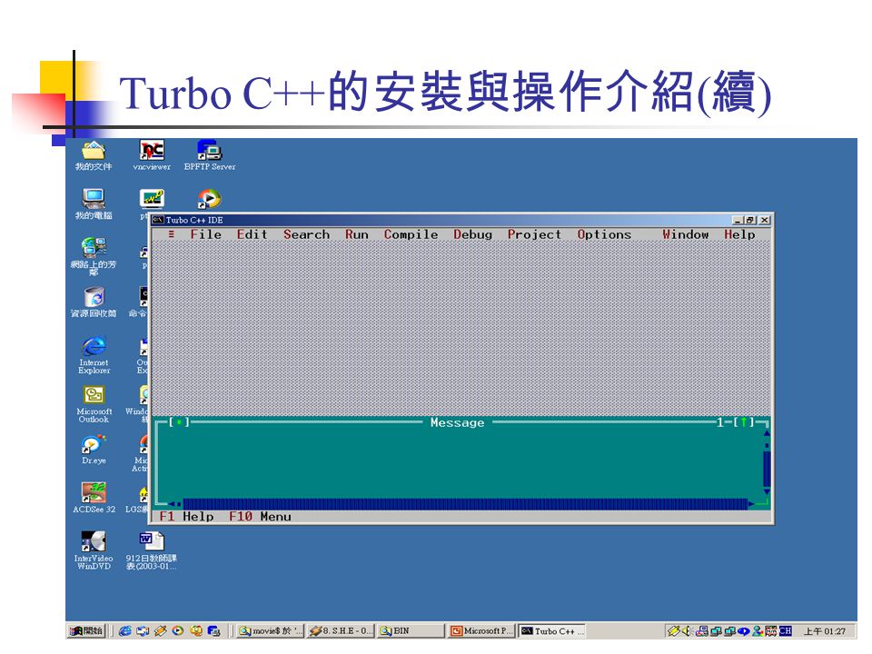Select the 912日教師課表 Word document icon
872x654 pixels.
152,550
